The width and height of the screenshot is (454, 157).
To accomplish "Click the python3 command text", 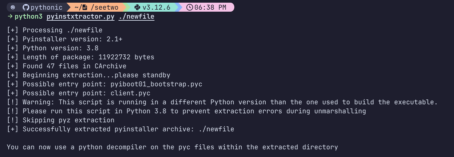I will (x=29, y=16).
